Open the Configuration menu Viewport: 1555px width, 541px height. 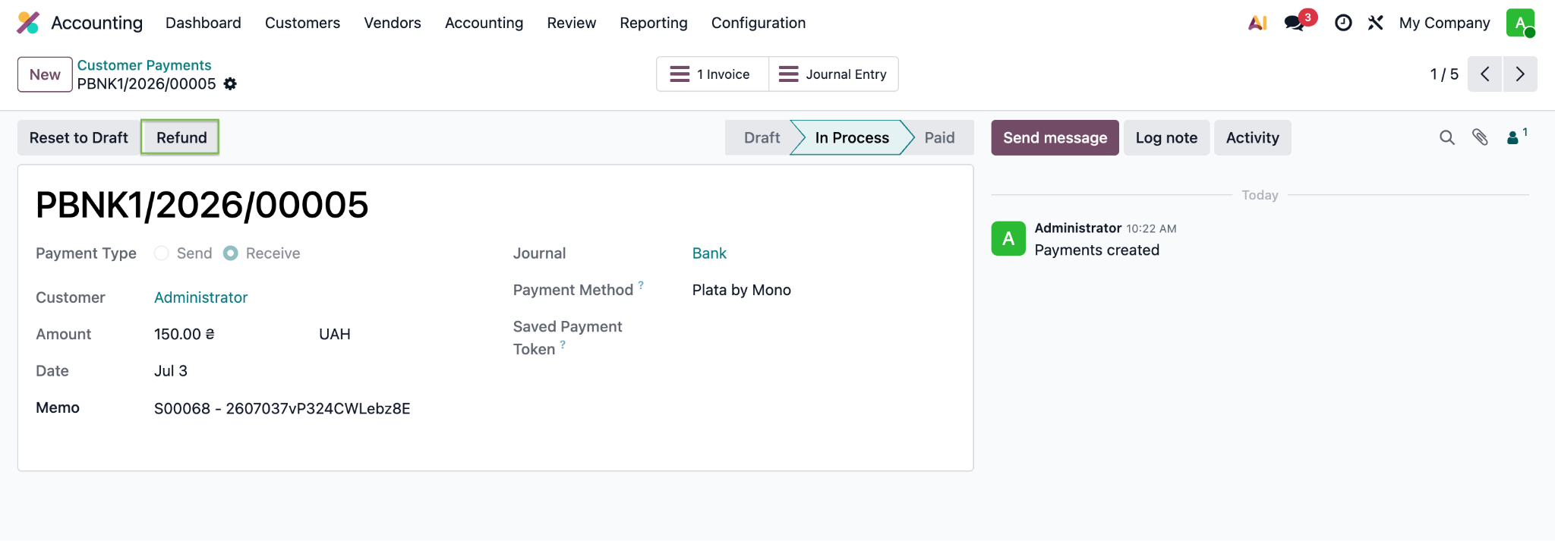pyautogui.click(x=759, y=23)
